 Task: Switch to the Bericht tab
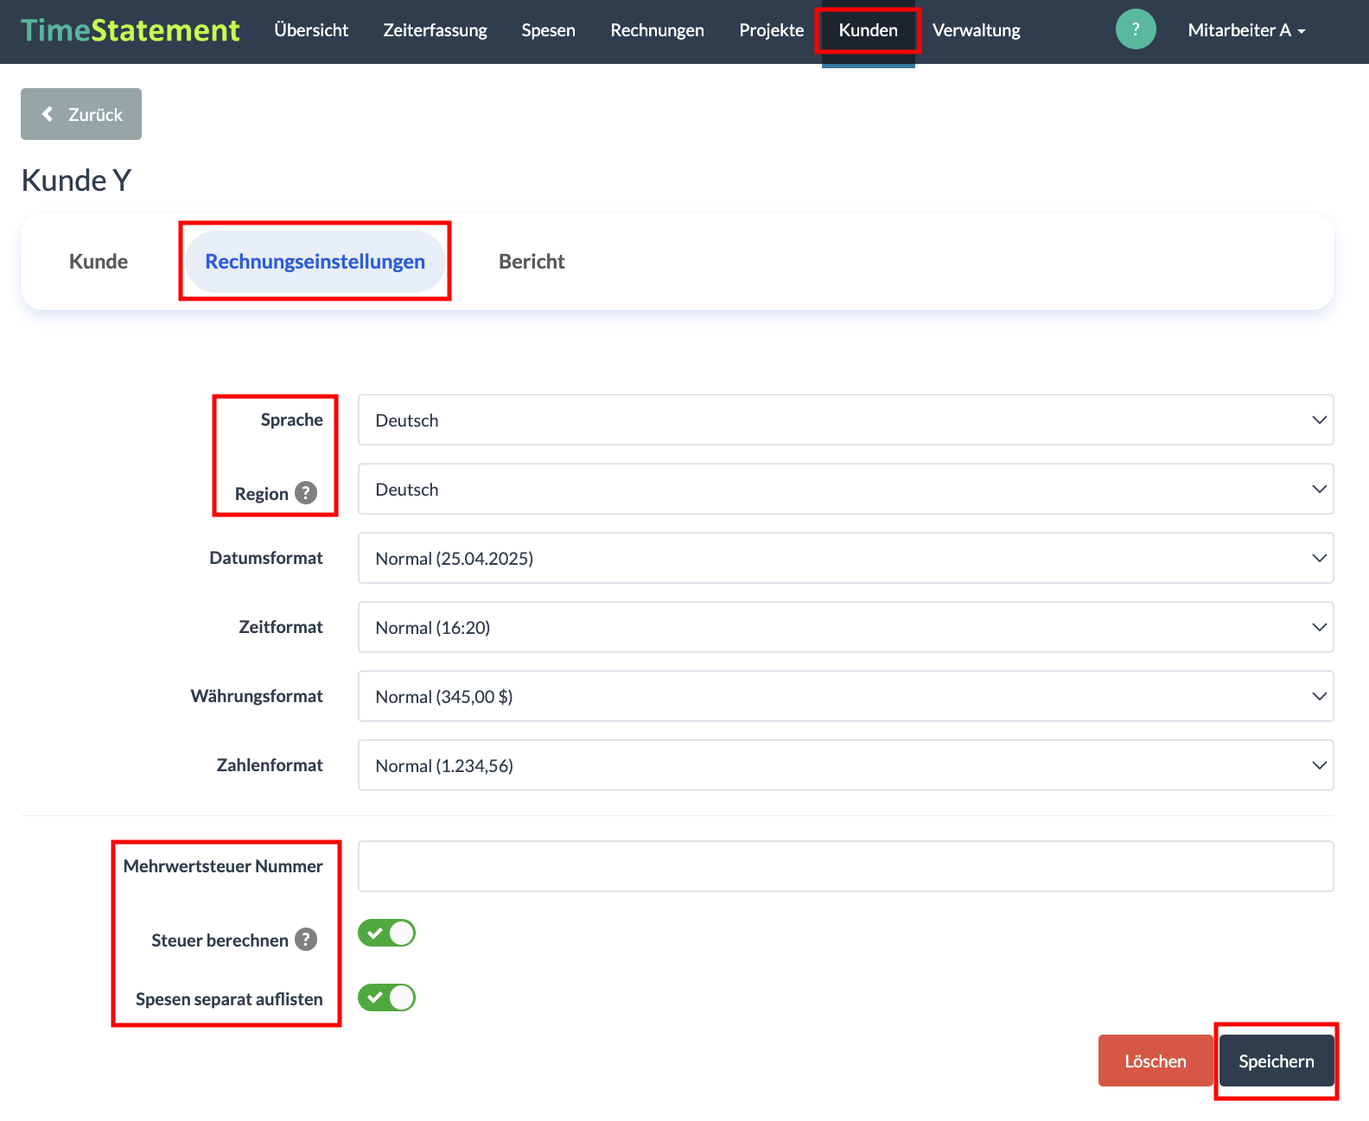[532, 262]
